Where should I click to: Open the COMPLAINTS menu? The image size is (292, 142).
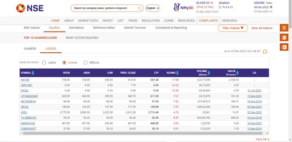tap(208, 21)
